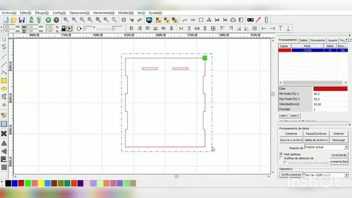
Task: Pick the blue swatch in the color palette
Action: [x=15, y=183]
